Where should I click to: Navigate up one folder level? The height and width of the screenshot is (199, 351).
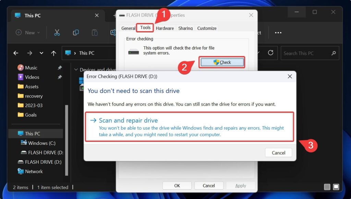point(53,53)
